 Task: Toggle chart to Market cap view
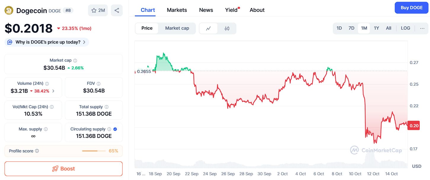pos(177,28)
